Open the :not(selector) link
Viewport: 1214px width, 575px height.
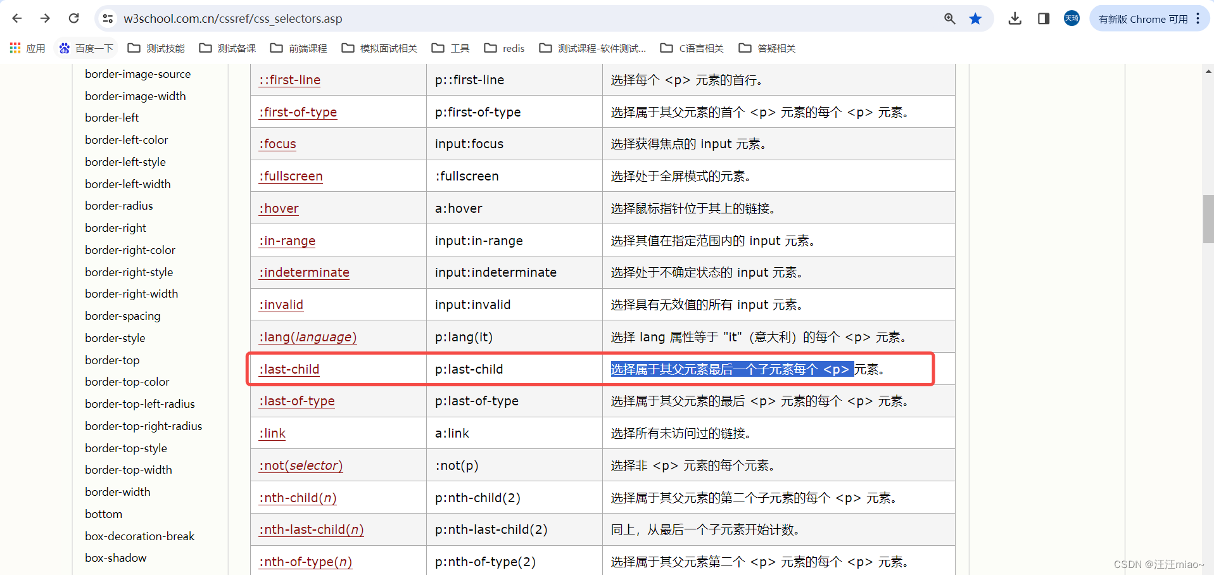[x=301, y=465]
